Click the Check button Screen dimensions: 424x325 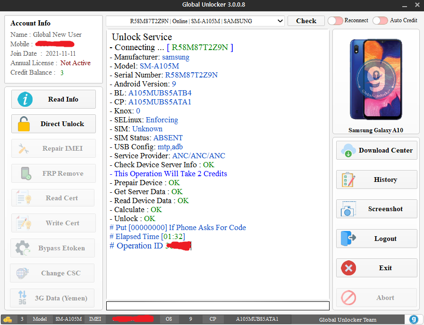click(306, 21)
